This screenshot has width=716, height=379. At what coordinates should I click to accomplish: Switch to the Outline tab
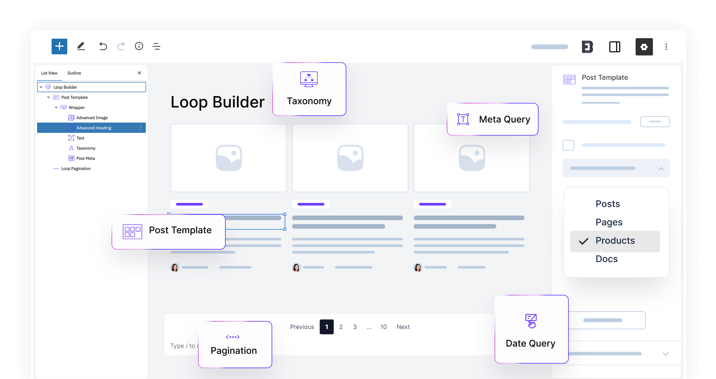click(74, 73)
